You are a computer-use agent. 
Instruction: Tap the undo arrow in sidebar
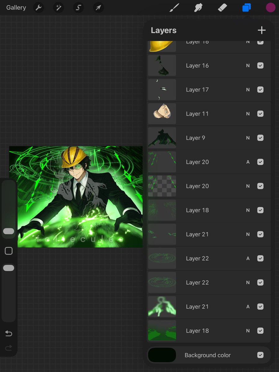click(9, 334)
